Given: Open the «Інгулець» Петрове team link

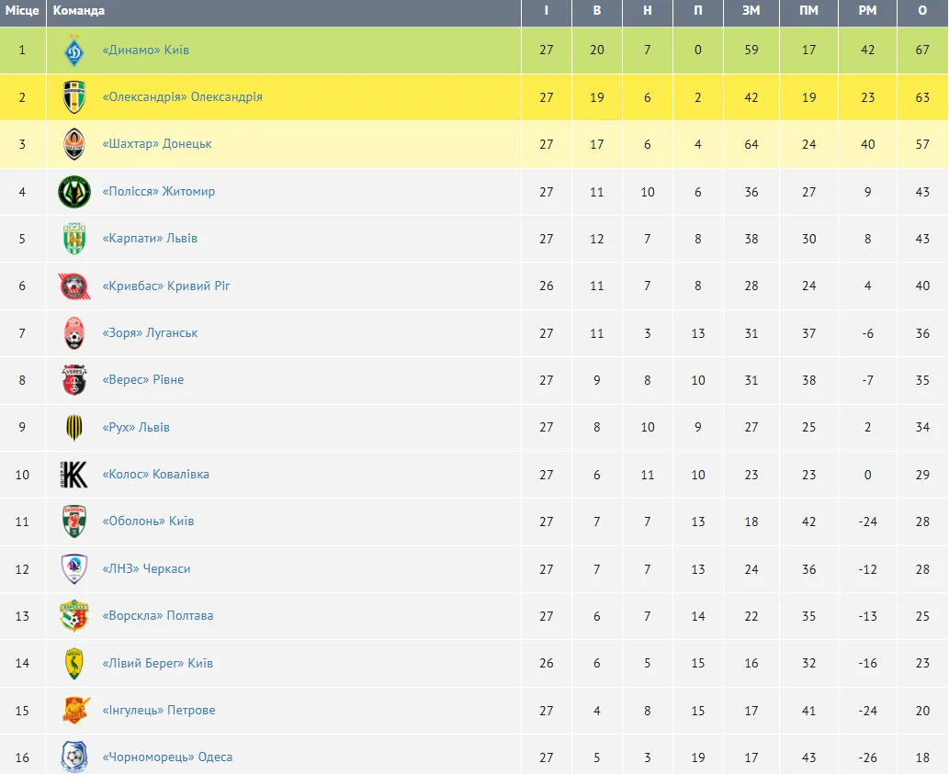Looking at the screenshot, I should [x=159, y=711].
